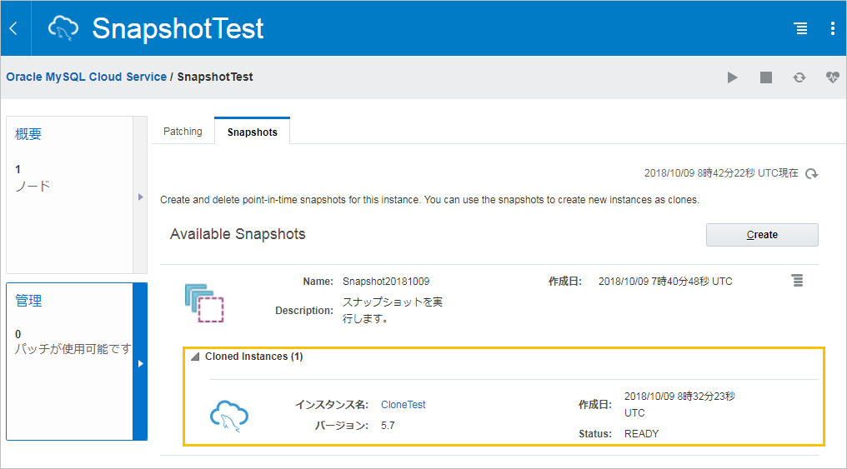Click the snapshot stack icon
This screenshot has height=469, width=847.
click(x=204, y=302)
